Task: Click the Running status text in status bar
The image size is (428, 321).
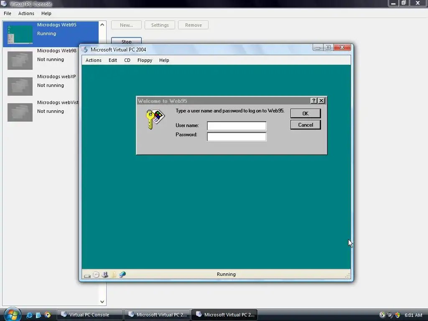Action: [226, 274]
